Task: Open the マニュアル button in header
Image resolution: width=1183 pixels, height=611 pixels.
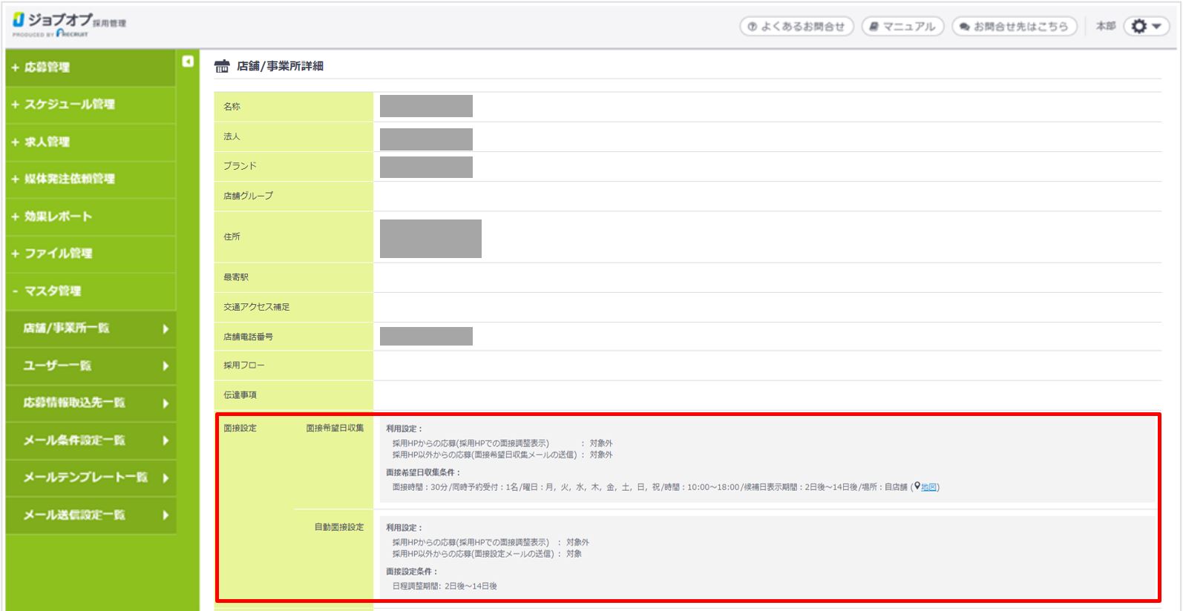Action: click(x=902, y=27)
